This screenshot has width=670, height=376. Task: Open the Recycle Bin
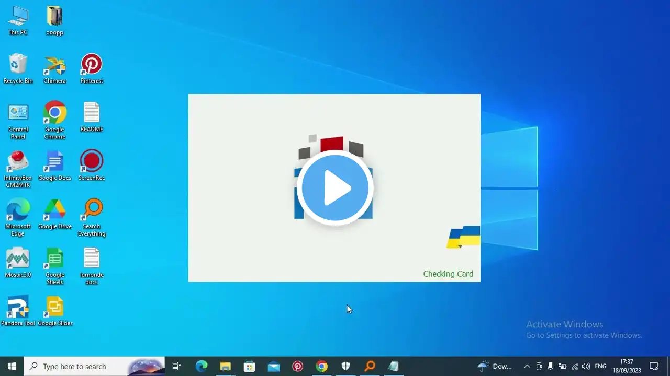tap(18, 69)
